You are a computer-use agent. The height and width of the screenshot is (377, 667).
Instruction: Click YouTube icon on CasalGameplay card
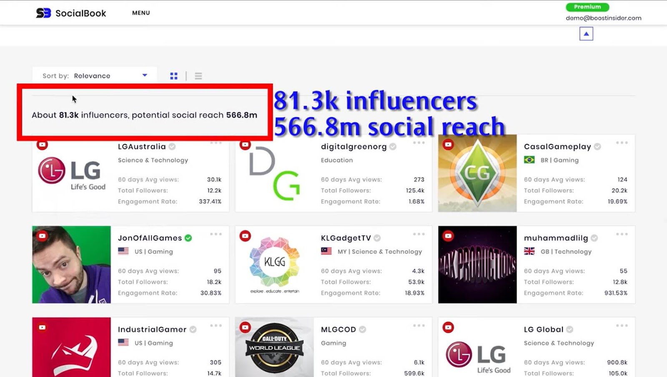click(x=448, y=145)
